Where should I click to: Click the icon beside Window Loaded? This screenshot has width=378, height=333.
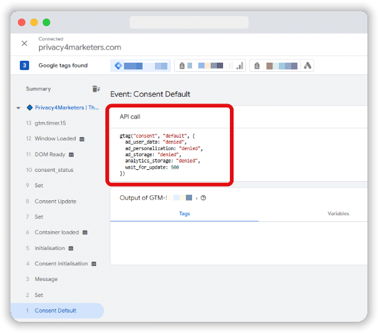[82, 139]
